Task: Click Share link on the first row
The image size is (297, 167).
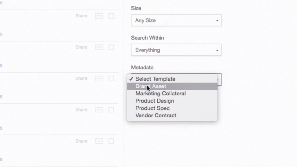Action: tap(81, 16)
